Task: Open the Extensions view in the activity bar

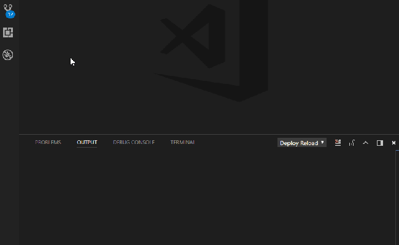Action: tap(8, 32)
